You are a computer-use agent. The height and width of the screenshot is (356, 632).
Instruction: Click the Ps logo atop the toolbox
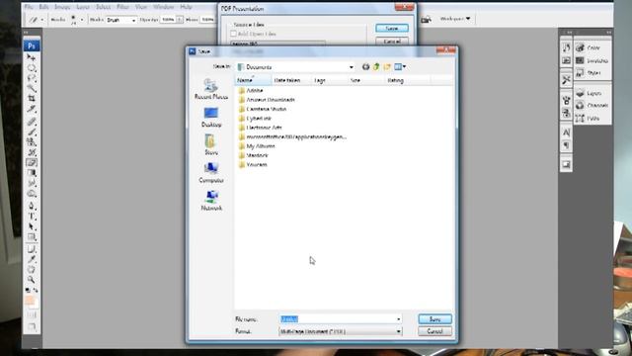pyautogui.click(x=32, y=46)
